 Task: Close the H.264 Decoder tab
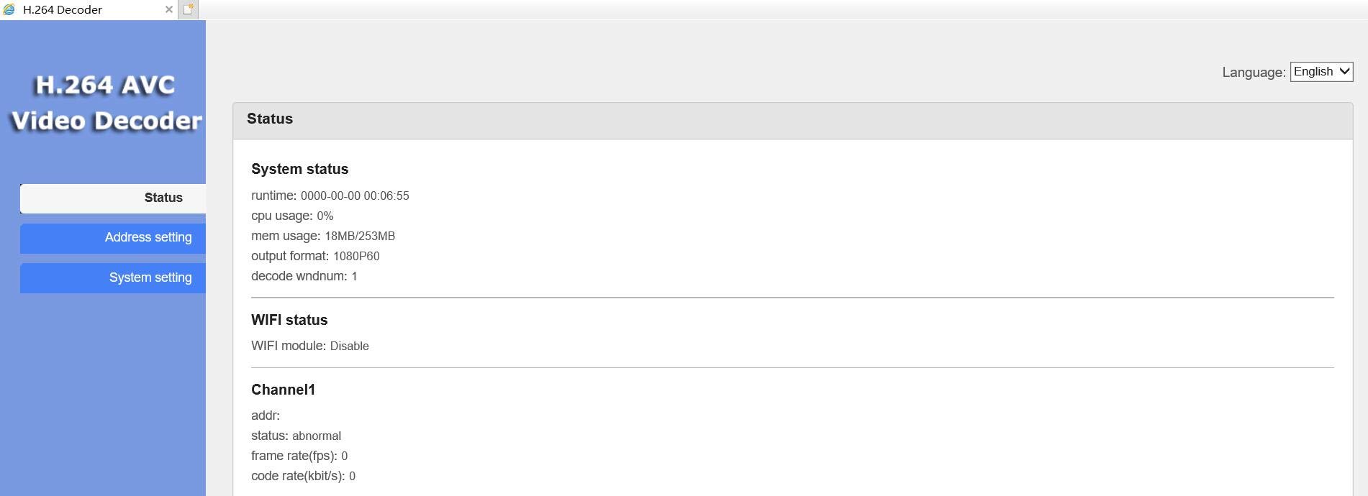[x=169, y=9]
